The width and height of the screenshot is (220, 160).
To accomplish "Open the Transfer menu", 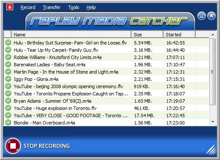I will pyautogui.click(x=52, y=7).
